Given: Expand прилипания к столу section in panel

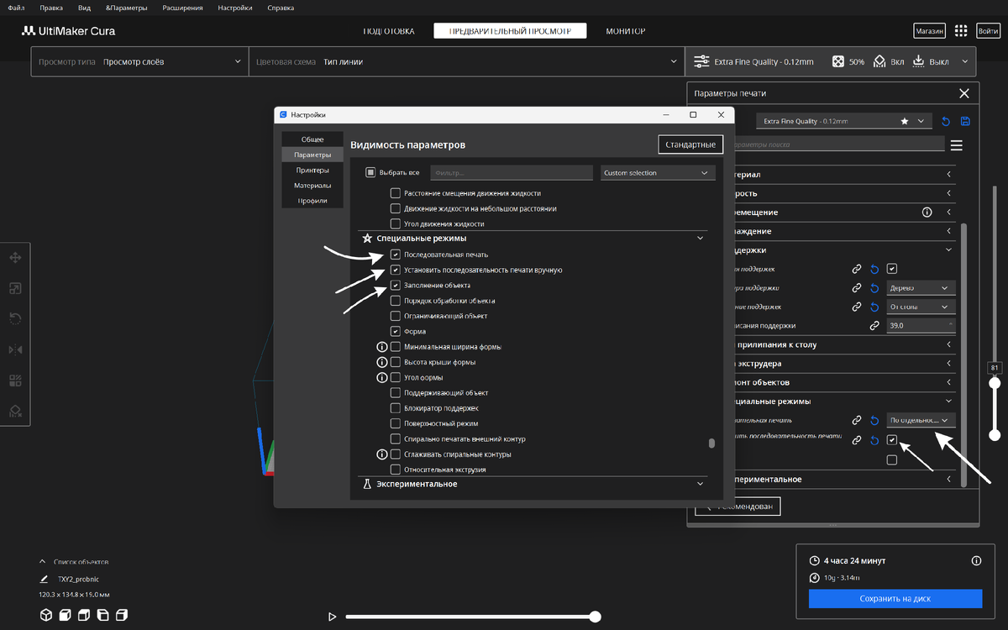Looking at the screenshot, I should (949, 344).
